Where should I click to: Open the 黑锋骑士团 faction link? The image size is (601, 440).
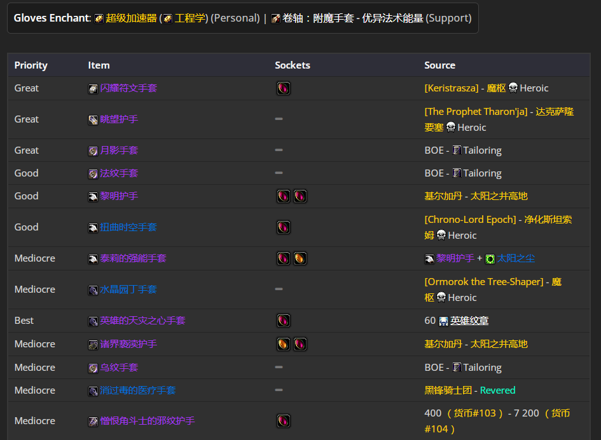[448, 390]
